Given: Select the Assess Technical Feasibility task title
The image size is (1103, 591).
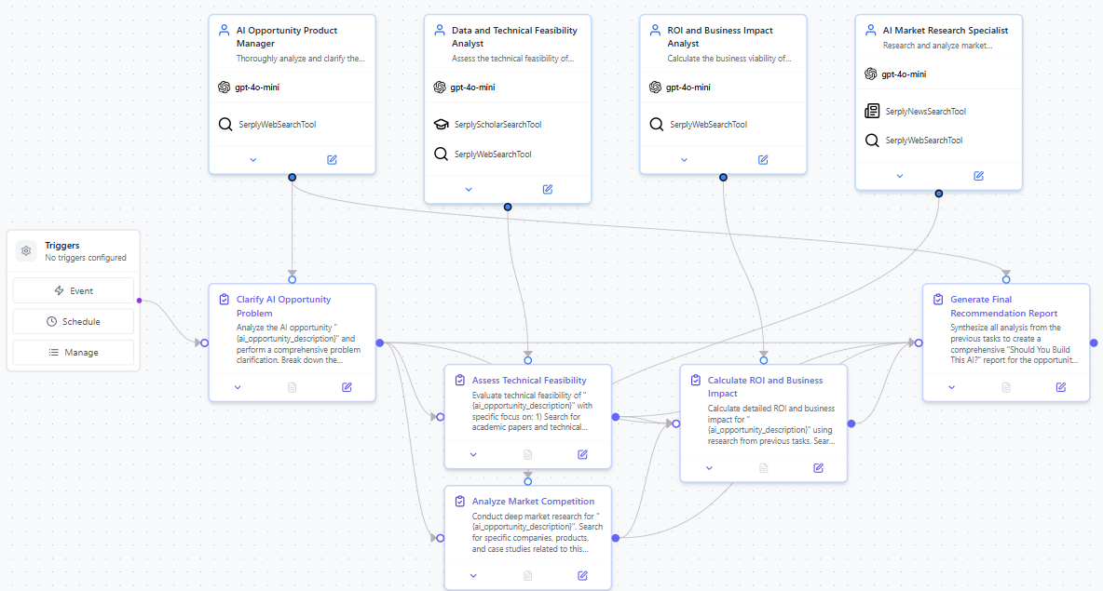Looking at the screenshot, I should tap(529, 380).
